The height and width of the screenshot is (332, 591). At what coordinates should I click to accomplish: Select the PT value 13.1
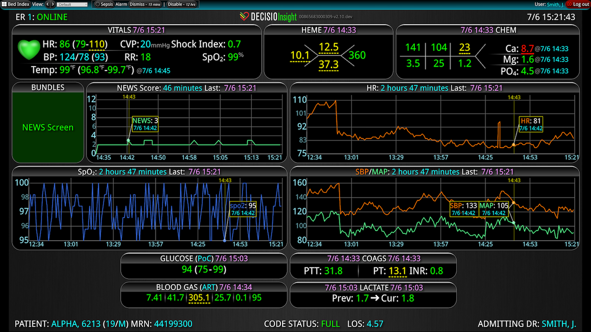click(398, 271)
